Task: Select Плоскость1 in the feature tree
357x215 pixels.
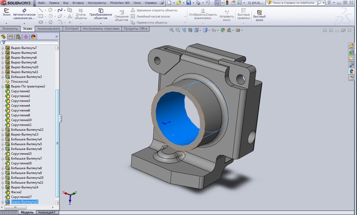Action: (x=20, y=82)
